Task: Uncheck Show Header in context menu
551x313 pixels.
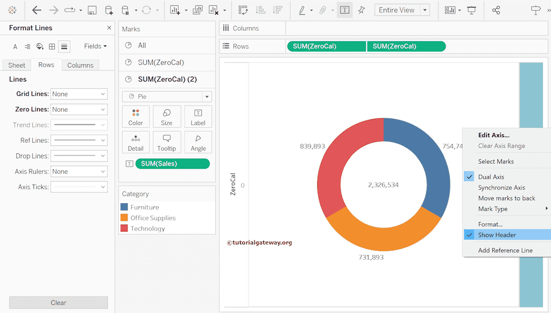Action: [x=497, y=235]
